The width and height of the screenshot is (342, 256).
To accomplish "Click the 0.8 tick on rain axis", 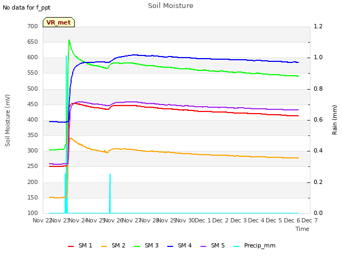I will (318, 89).
